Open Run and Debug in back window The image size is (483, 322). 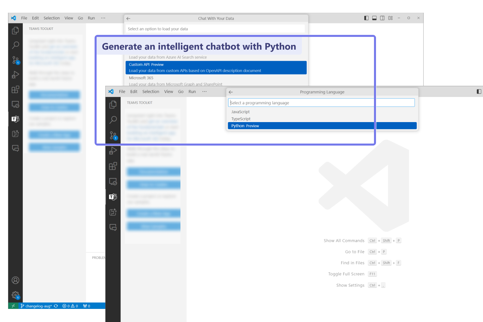[x=15, y=75]
